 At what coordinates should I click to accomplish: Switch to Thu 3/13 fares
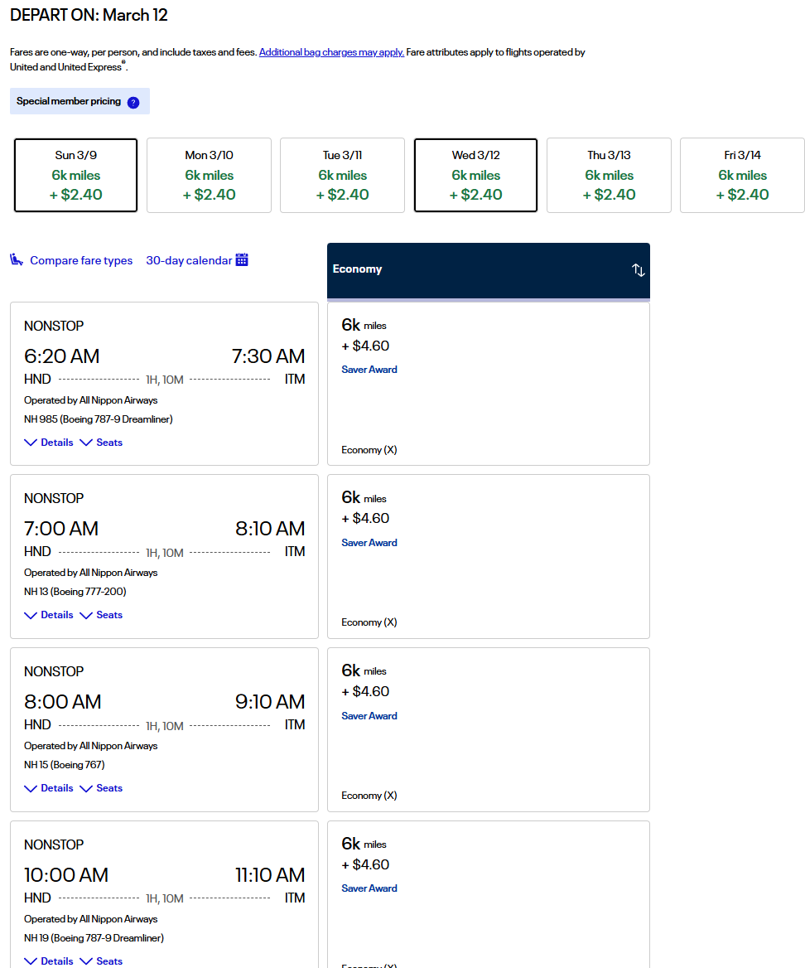click(609, 175)
